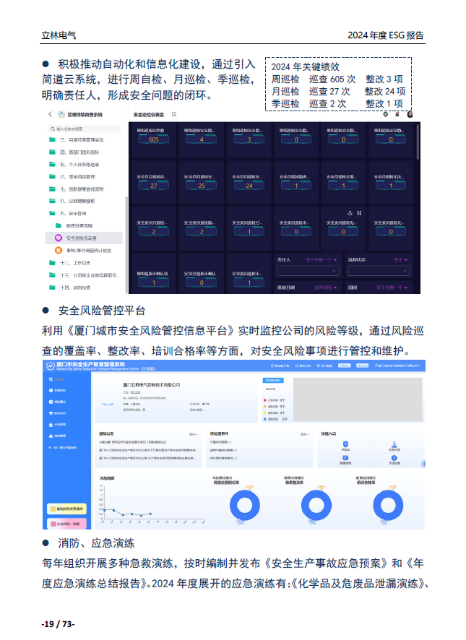Click the first-row card showing 4

pyautogui.click(x=202, y=139)
